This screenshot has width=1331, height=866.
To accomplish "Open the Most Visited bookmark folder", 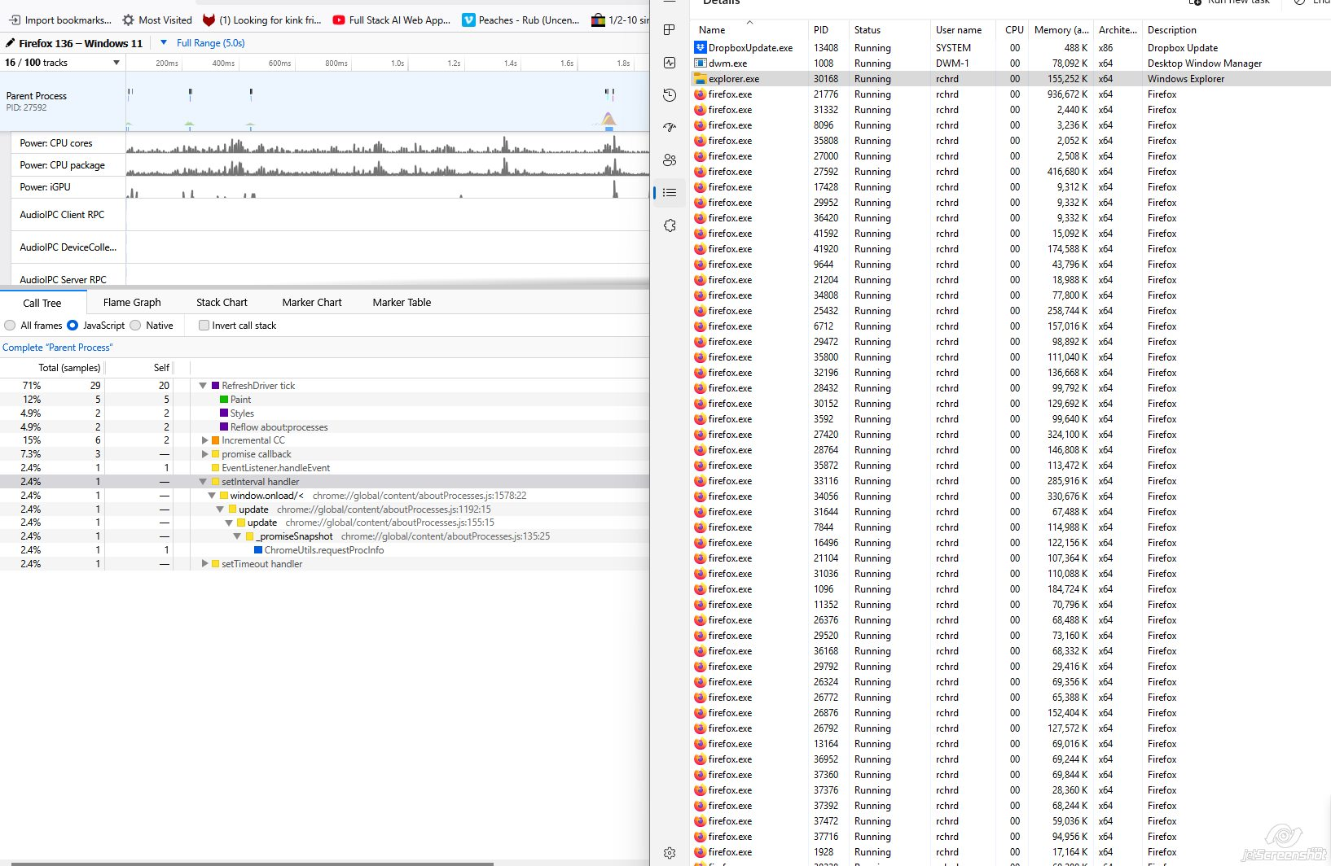I will pyautogui.click(x=157, y=20).
